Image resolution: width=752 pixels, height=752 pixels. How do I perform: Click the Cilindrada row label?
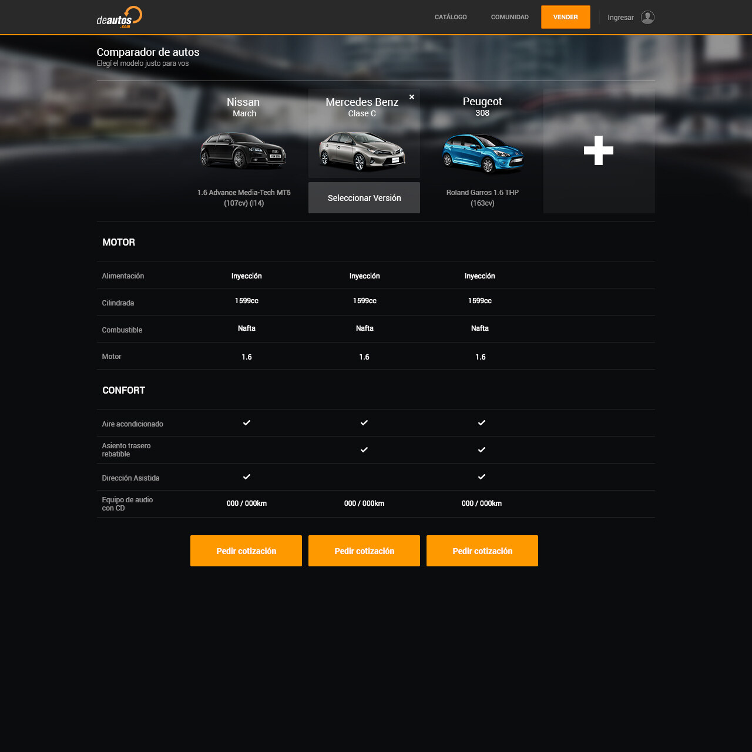(118, 303)
